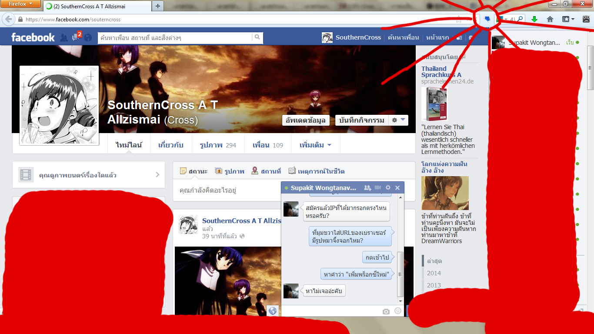Open the เพื่อน 109 tab
The height and width of the screenshot is (334, 594).
268,145
